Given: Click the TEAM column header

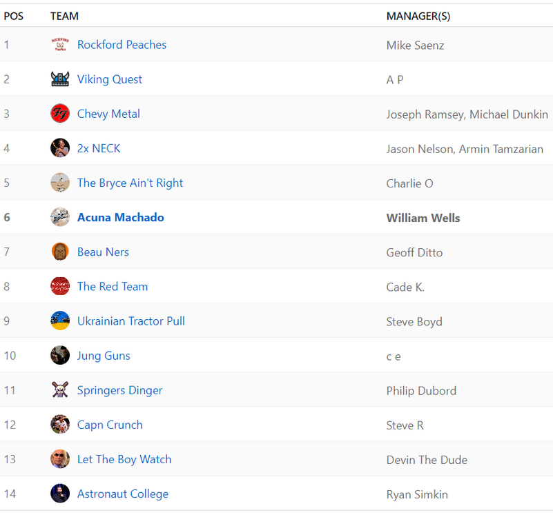Looking at the screenshot, I should point(65,16).
